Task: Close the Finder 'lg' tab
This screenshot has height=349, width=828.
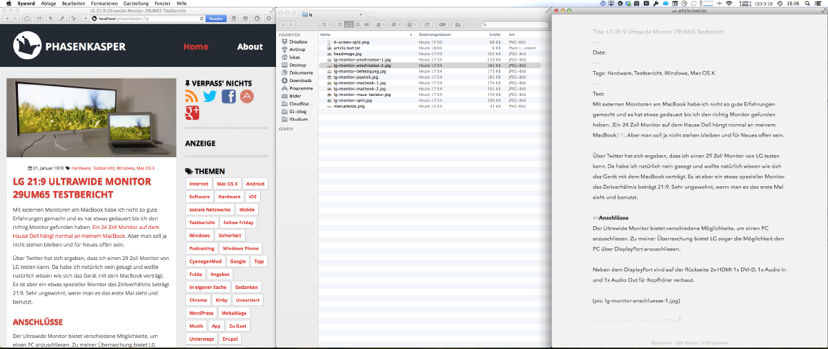Action: click(361, 14)
